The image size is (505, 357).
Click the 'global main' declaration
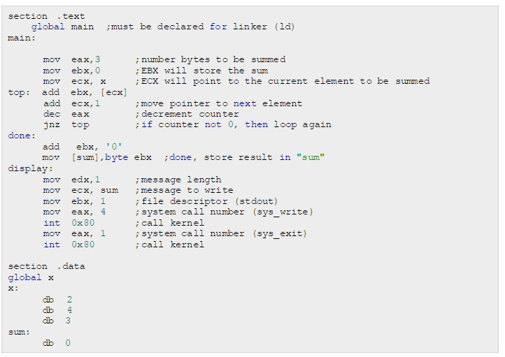pos(62,27)
